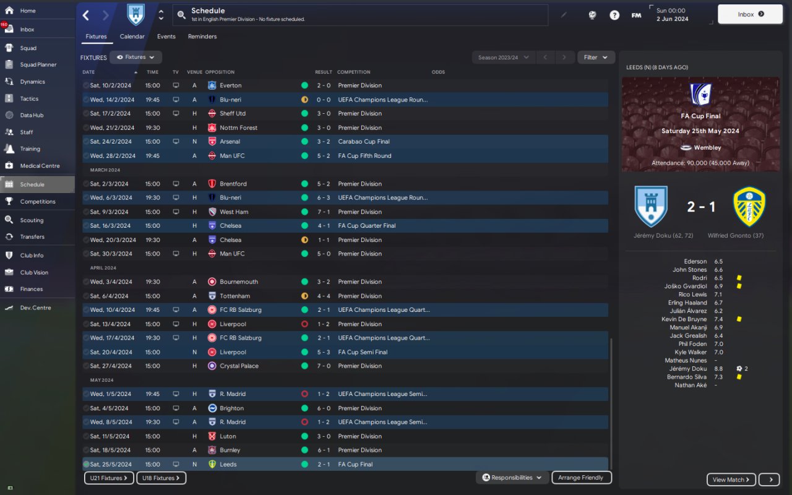Open the Filter dropdown
792x495 pixels.
[596, 58]
